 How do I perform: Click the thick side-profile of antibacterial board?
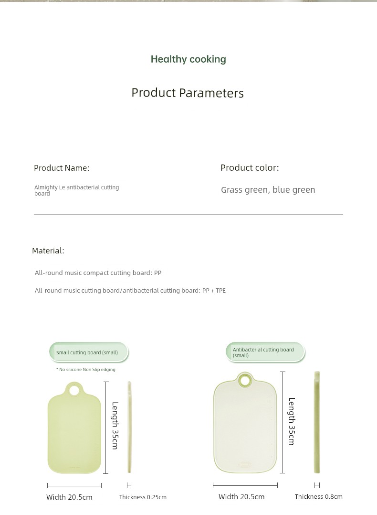tap(317, 422)
